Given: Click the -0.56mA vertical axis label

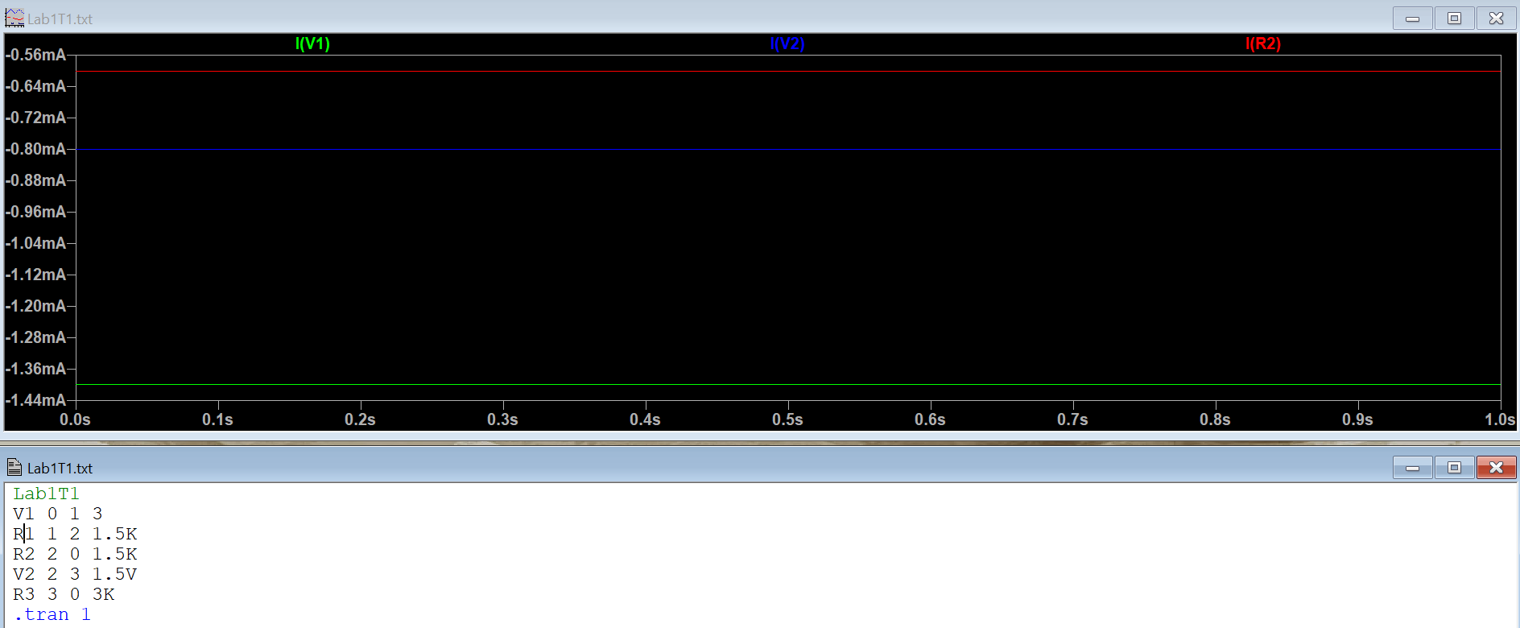Looking at the screenshot, I should pyautogui.click(x=37, y=55).
